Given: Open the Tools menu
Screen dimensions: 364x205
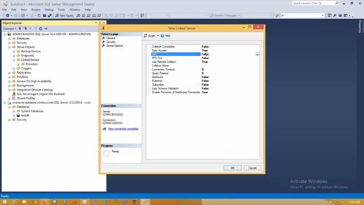Looking at the screenshot, I should [x=61, y=10].
